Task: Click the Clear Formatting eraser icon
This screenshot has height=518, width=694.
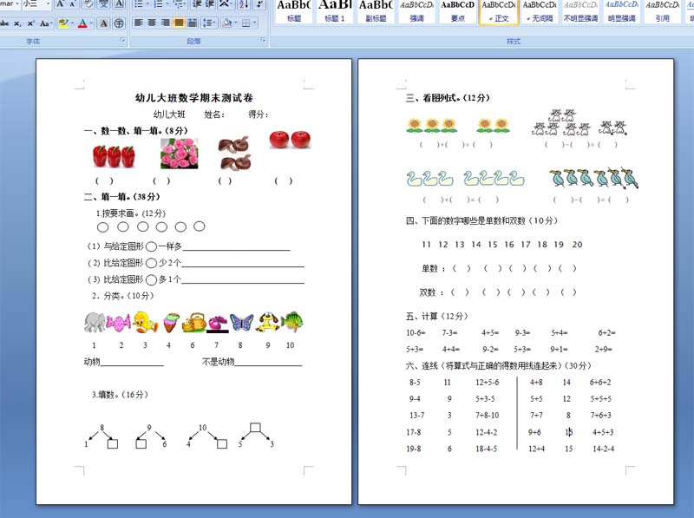Action: [x=88, y=4]
